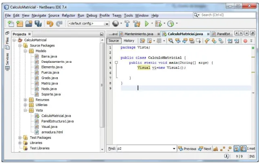Click the Next Bookmark icon
The width and height of the screenshot is (259, 163).
point(214,41)
